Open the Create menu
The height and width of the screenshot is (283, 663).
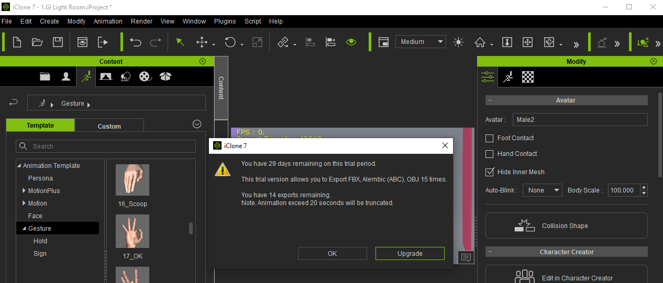tap(49, 21)
